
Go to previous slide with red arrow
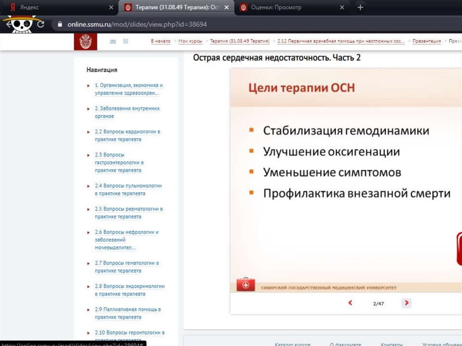pos(350,303)
